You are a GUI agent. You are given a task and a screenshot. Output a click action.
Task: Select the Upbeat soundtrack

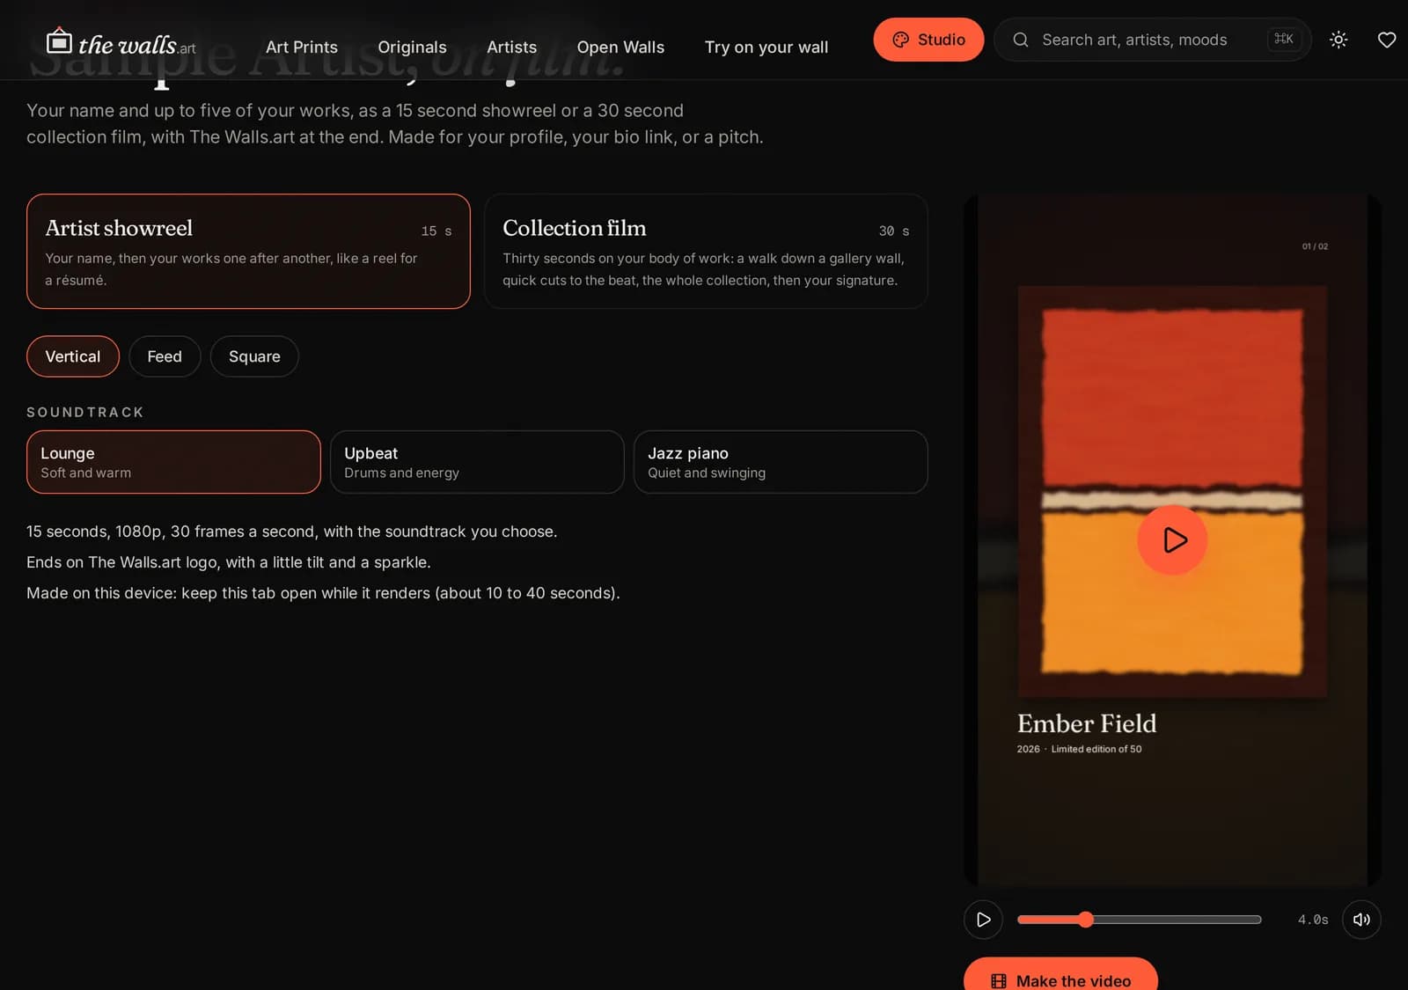click(x=477, y=462)
